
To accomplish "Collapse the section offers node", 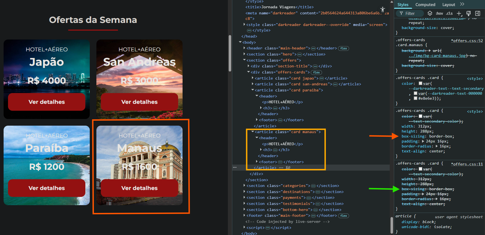I will pyautogui.click(x=244, y=60).
